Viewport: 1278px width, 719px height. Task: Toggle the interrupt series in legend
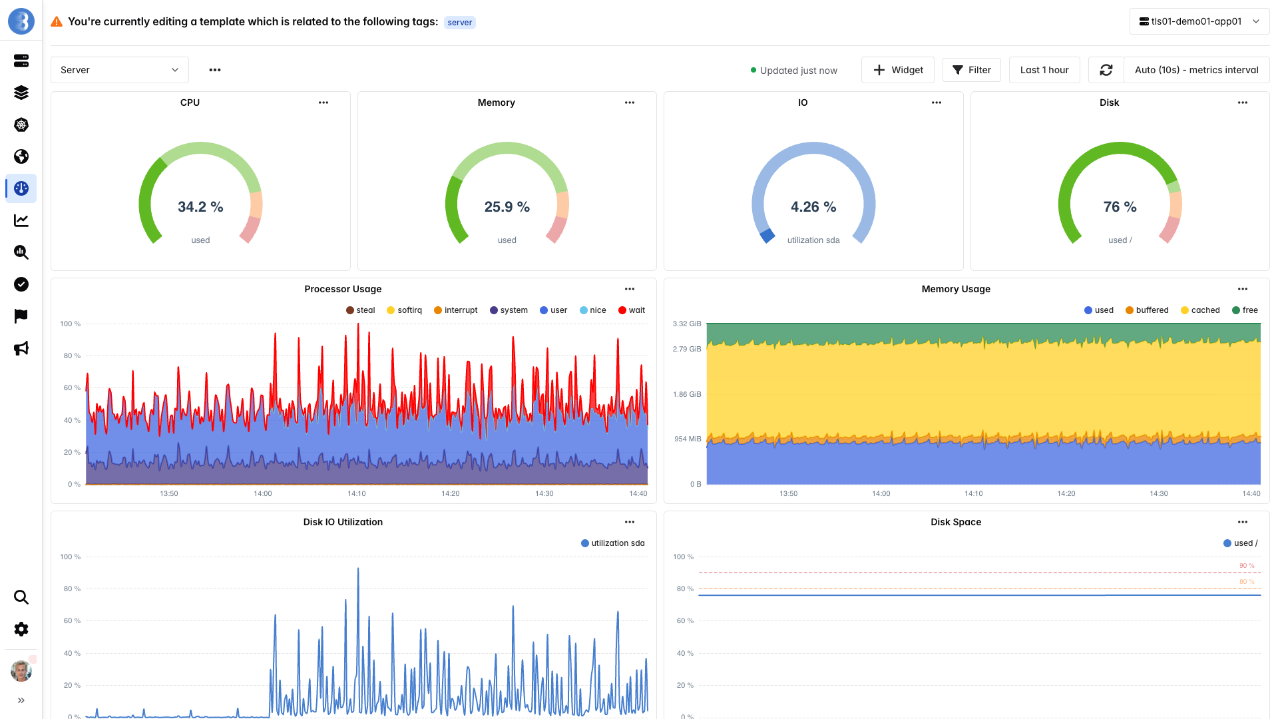coord(456,310)
